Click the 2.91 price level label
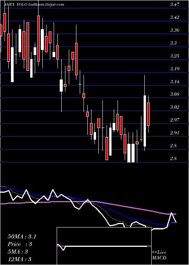The width and height of the screenshot is (189, 265). point(175,132)
